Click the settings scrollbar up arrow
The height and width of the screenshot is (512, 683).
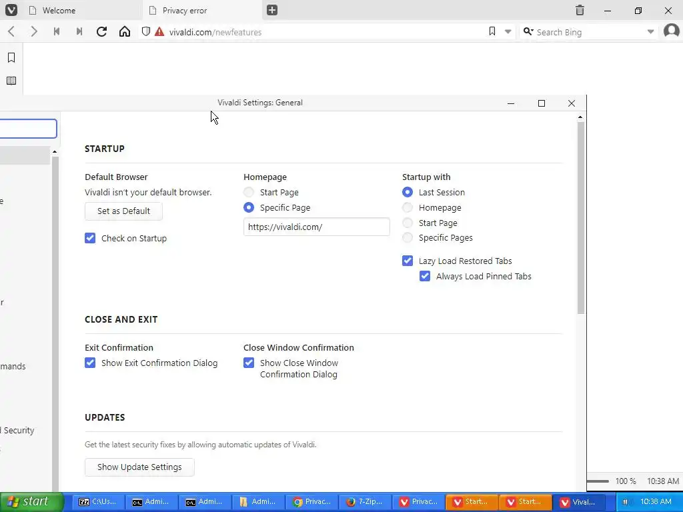point(580,117)
